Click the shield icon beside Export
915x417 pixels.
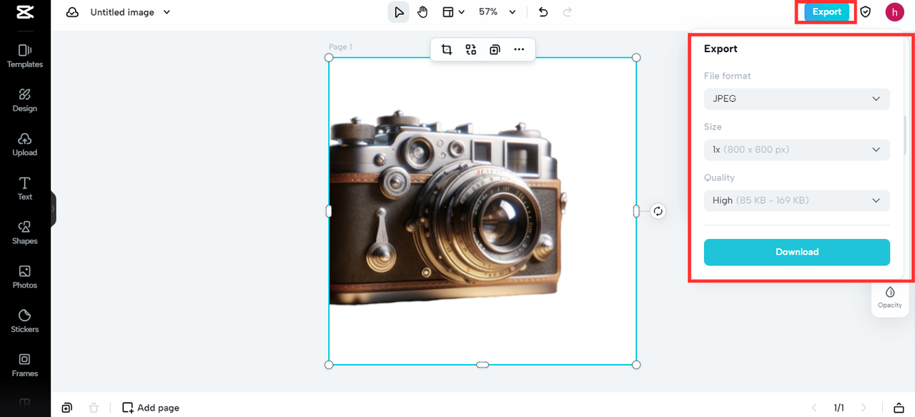[866, 12]
